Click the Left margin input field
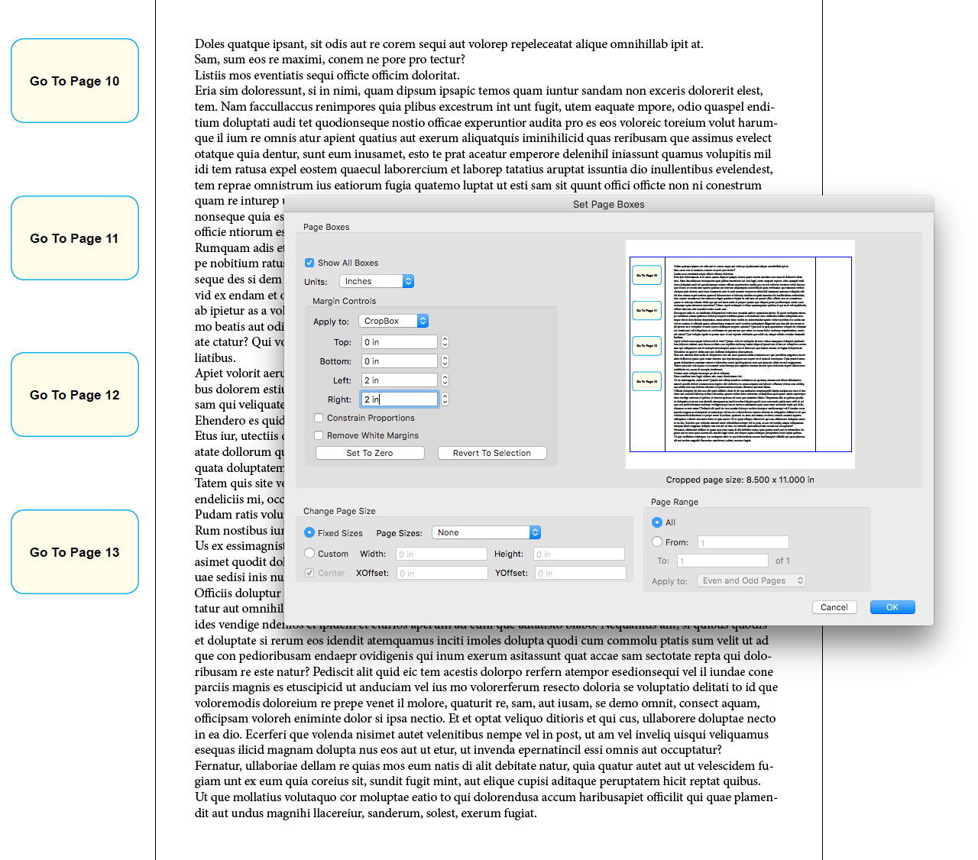The width and height of the screenshot is (978, 860). [400, 380]
